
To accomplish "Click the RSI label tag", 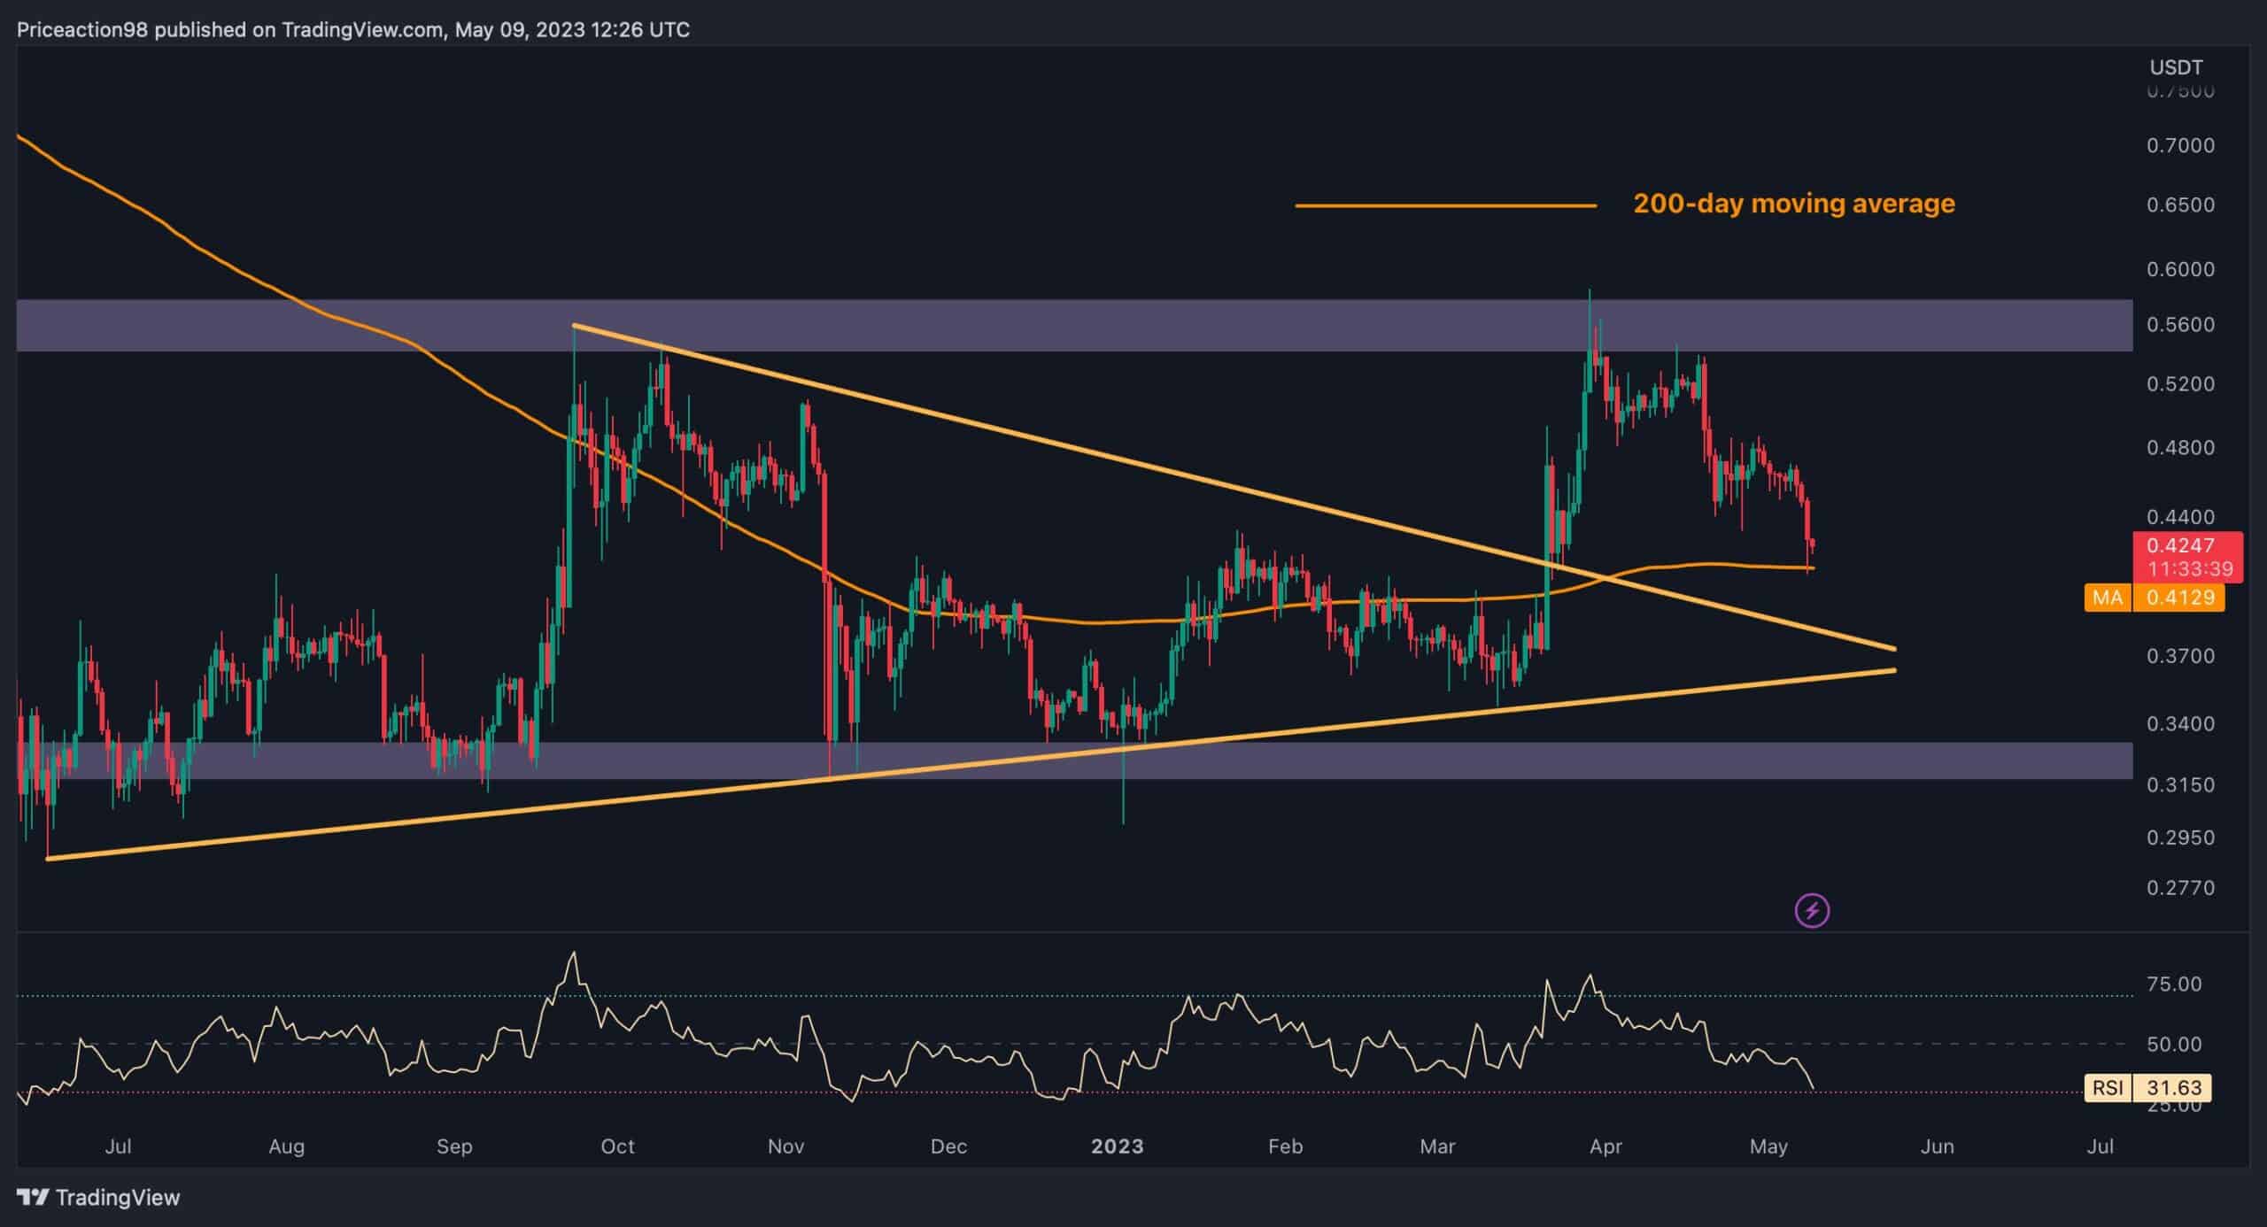I will 2108,1086.
